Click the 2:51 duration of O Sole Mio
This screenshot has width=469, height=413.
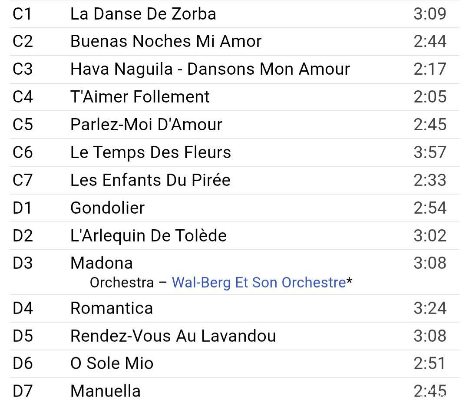coord(430,363)
